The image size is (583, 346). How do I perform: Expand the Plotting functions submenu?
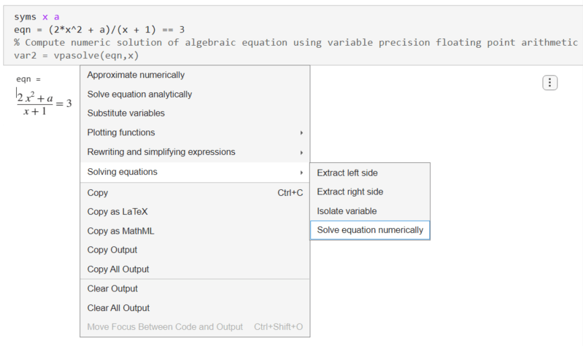click(121, 133)
